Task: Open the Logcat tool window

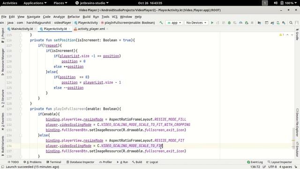Action: pyautogui.click(x=152, y=162)
